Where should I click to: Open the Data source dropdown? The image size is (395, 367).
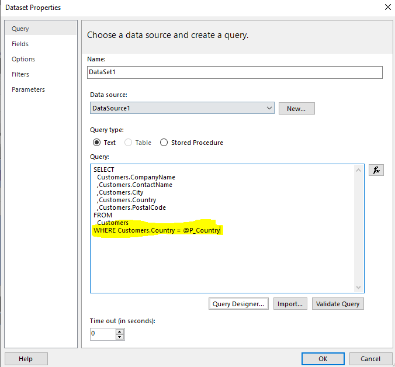[182, 108]
